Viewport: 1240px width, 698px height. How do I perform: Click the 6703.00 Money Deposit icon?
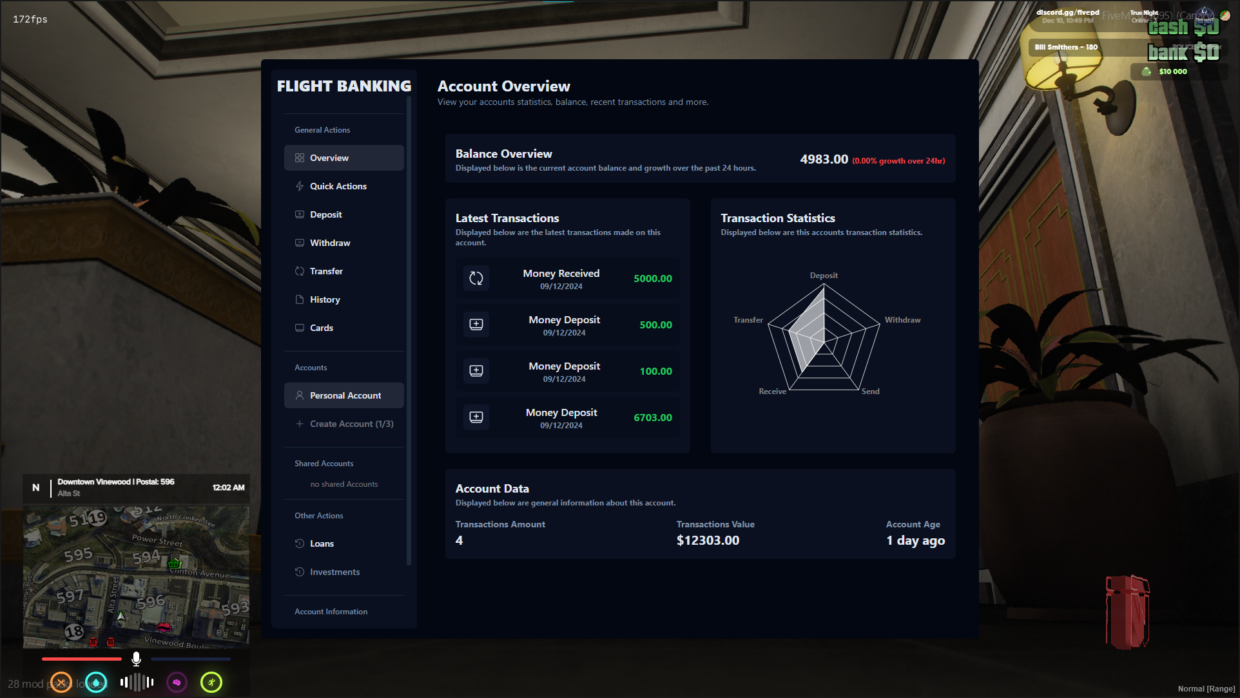click(476, 417)
